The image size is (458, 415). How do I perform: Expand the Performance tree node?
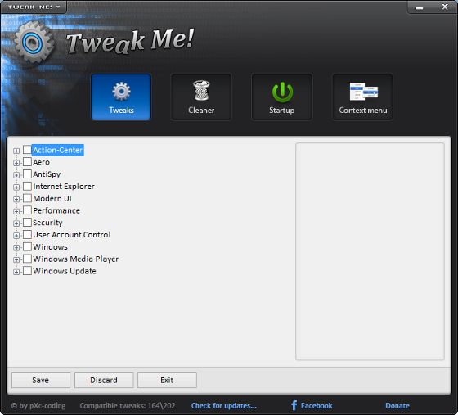click(16, 211)
